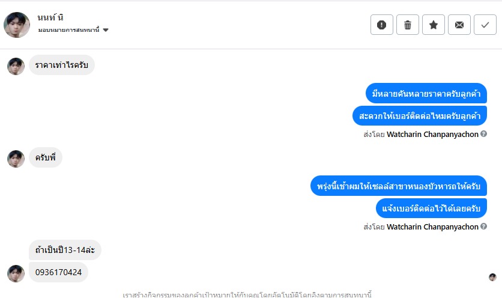Viewport: 502px width, 301px height.
Task: Star this conversation as follow-up
Action: point(434,25)
